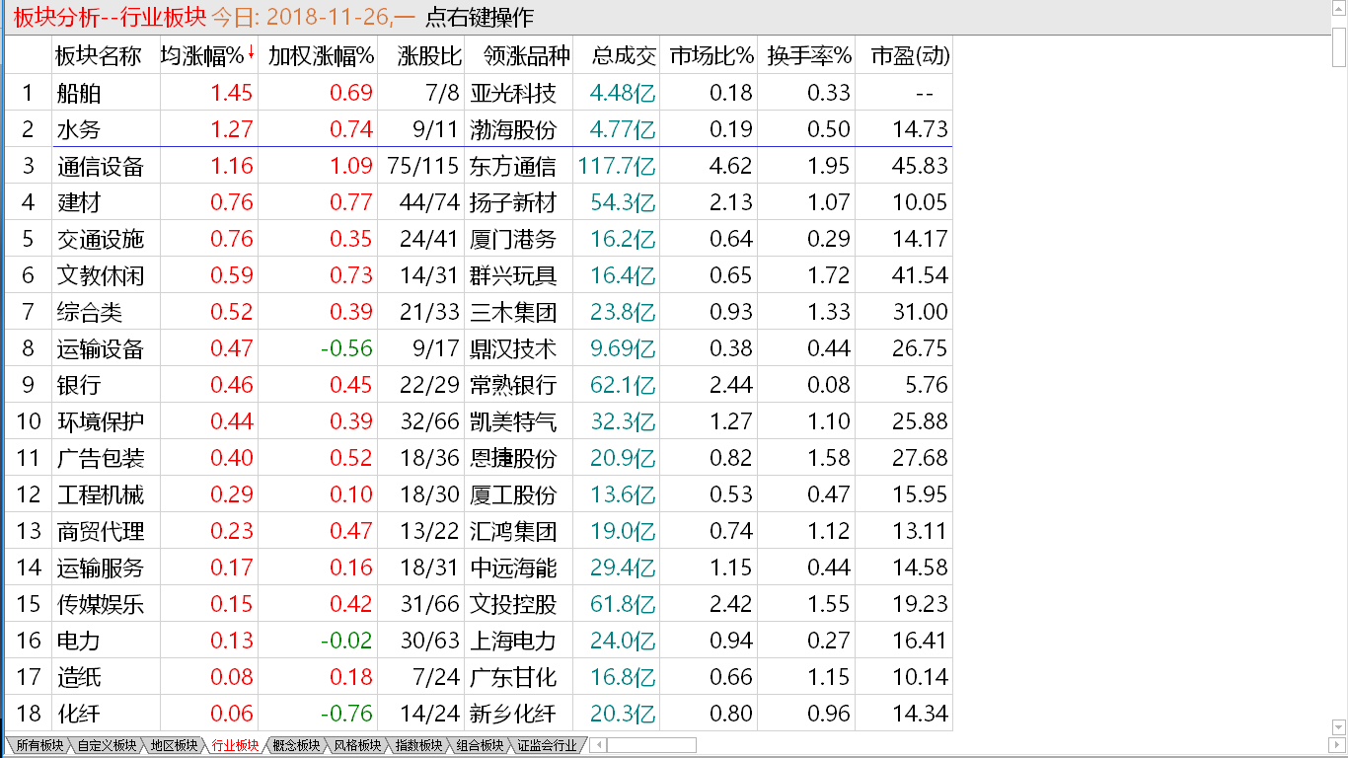Click leading stock 鼎汉技术
This screenshot has height=758, width=1348.
(x=513, y=348)
